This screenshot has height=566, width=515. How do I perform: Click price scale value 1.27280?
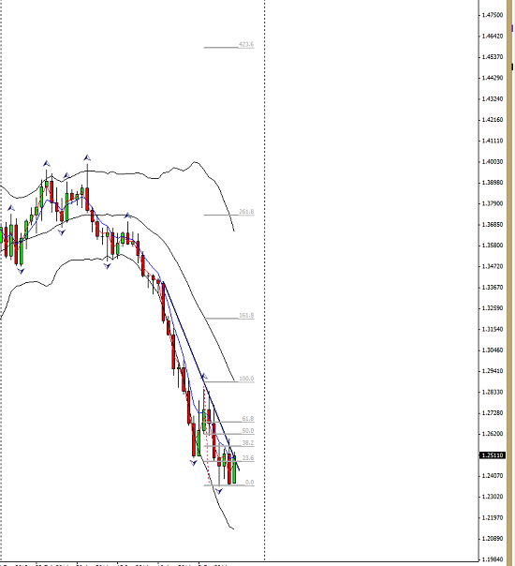493,413
